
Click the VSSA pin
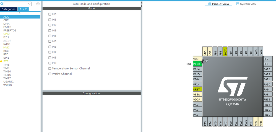click(197, 94)
